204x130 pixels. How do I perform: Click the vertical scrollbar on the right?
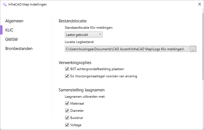(x=203, y=47)
